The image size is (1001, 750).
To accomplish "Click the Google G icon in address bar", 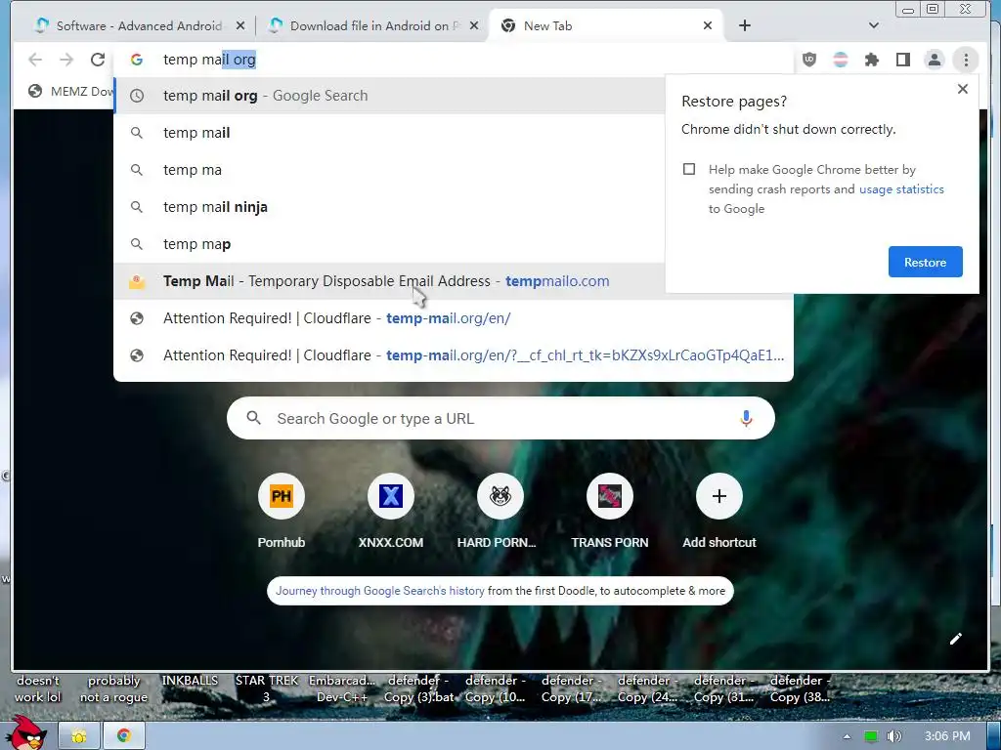I will click(x=137, y=60).
